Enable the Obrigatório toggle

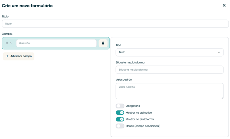point(120,106)
